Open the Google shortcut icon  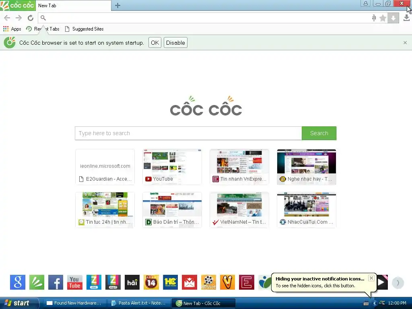[x=18, y=282]
